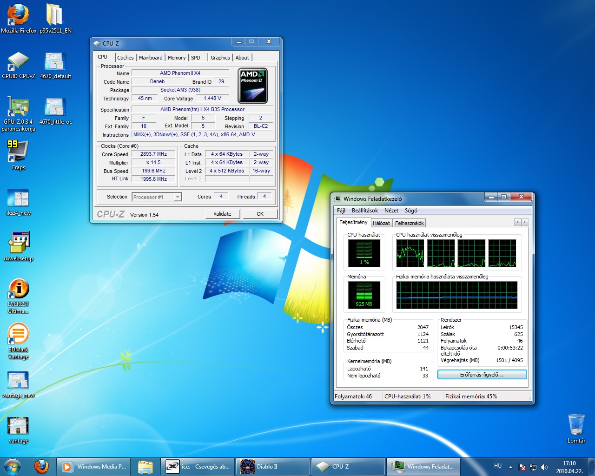The height and width of the screenshot is (476, 595).
Task: Click the taskbar clock showing 17:10
Action: pyautogui.click(x=569, y=467)
